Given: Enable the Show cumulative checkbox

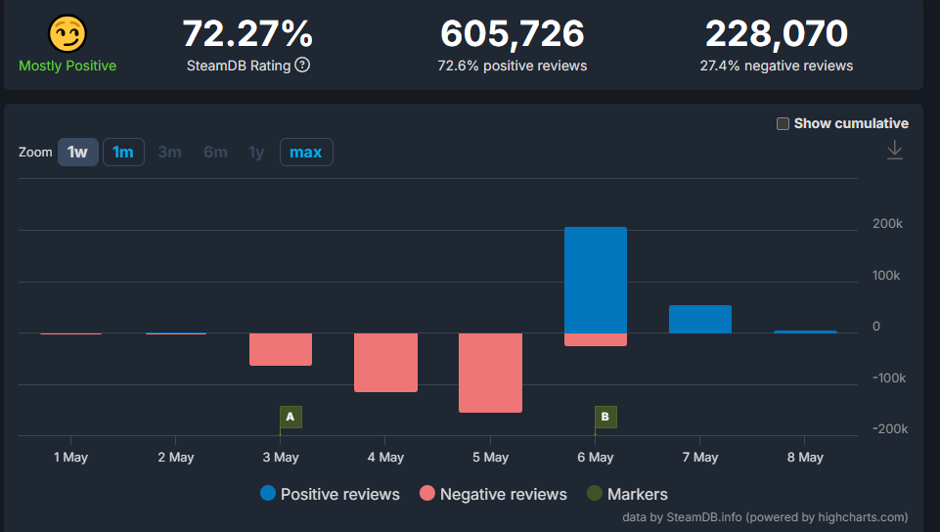Looking at the screenshot, I should [783, 123].
